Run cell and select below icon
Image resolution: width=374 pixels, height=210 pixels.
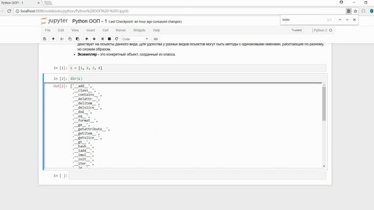click(x=102, y=39)
